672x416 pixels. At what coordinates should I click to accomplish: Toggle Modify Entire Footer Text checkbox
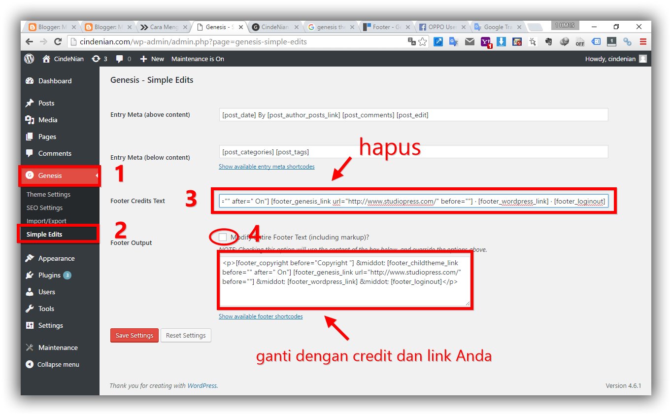click(x=223, y=237)
